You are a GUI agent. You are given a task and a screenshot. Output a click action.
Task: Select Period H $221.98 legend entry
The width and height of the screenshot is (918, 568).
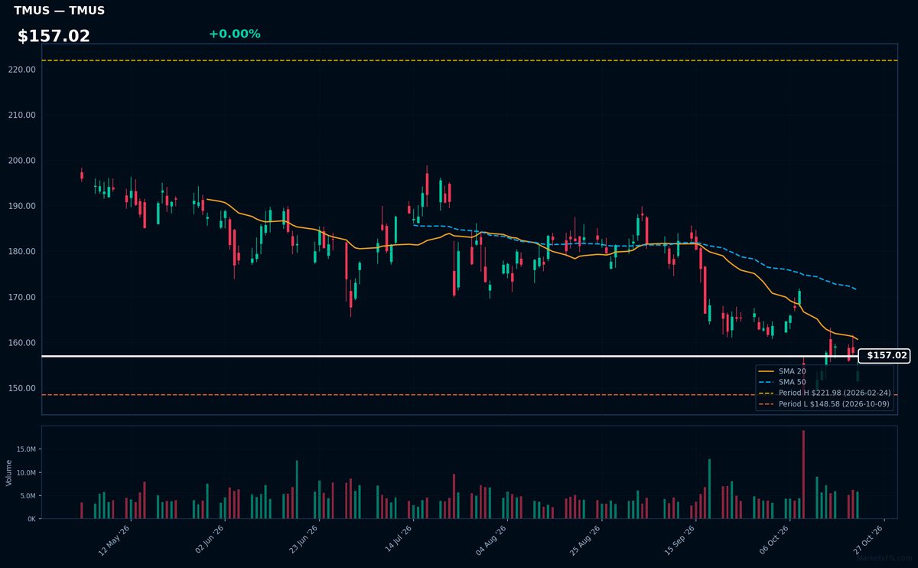[825, 393]
